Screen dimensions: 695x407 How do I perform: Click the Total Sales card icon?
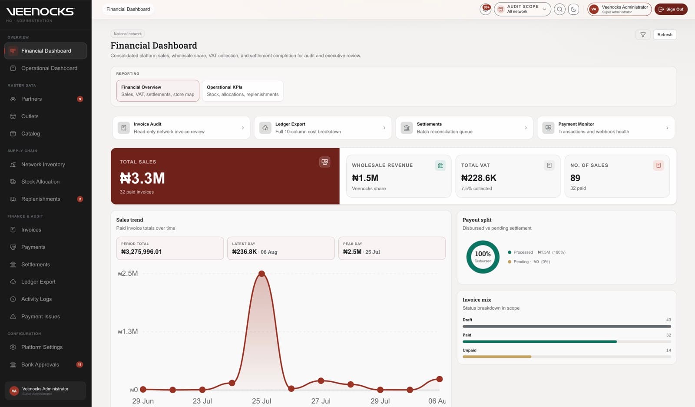tap(324, 162)
